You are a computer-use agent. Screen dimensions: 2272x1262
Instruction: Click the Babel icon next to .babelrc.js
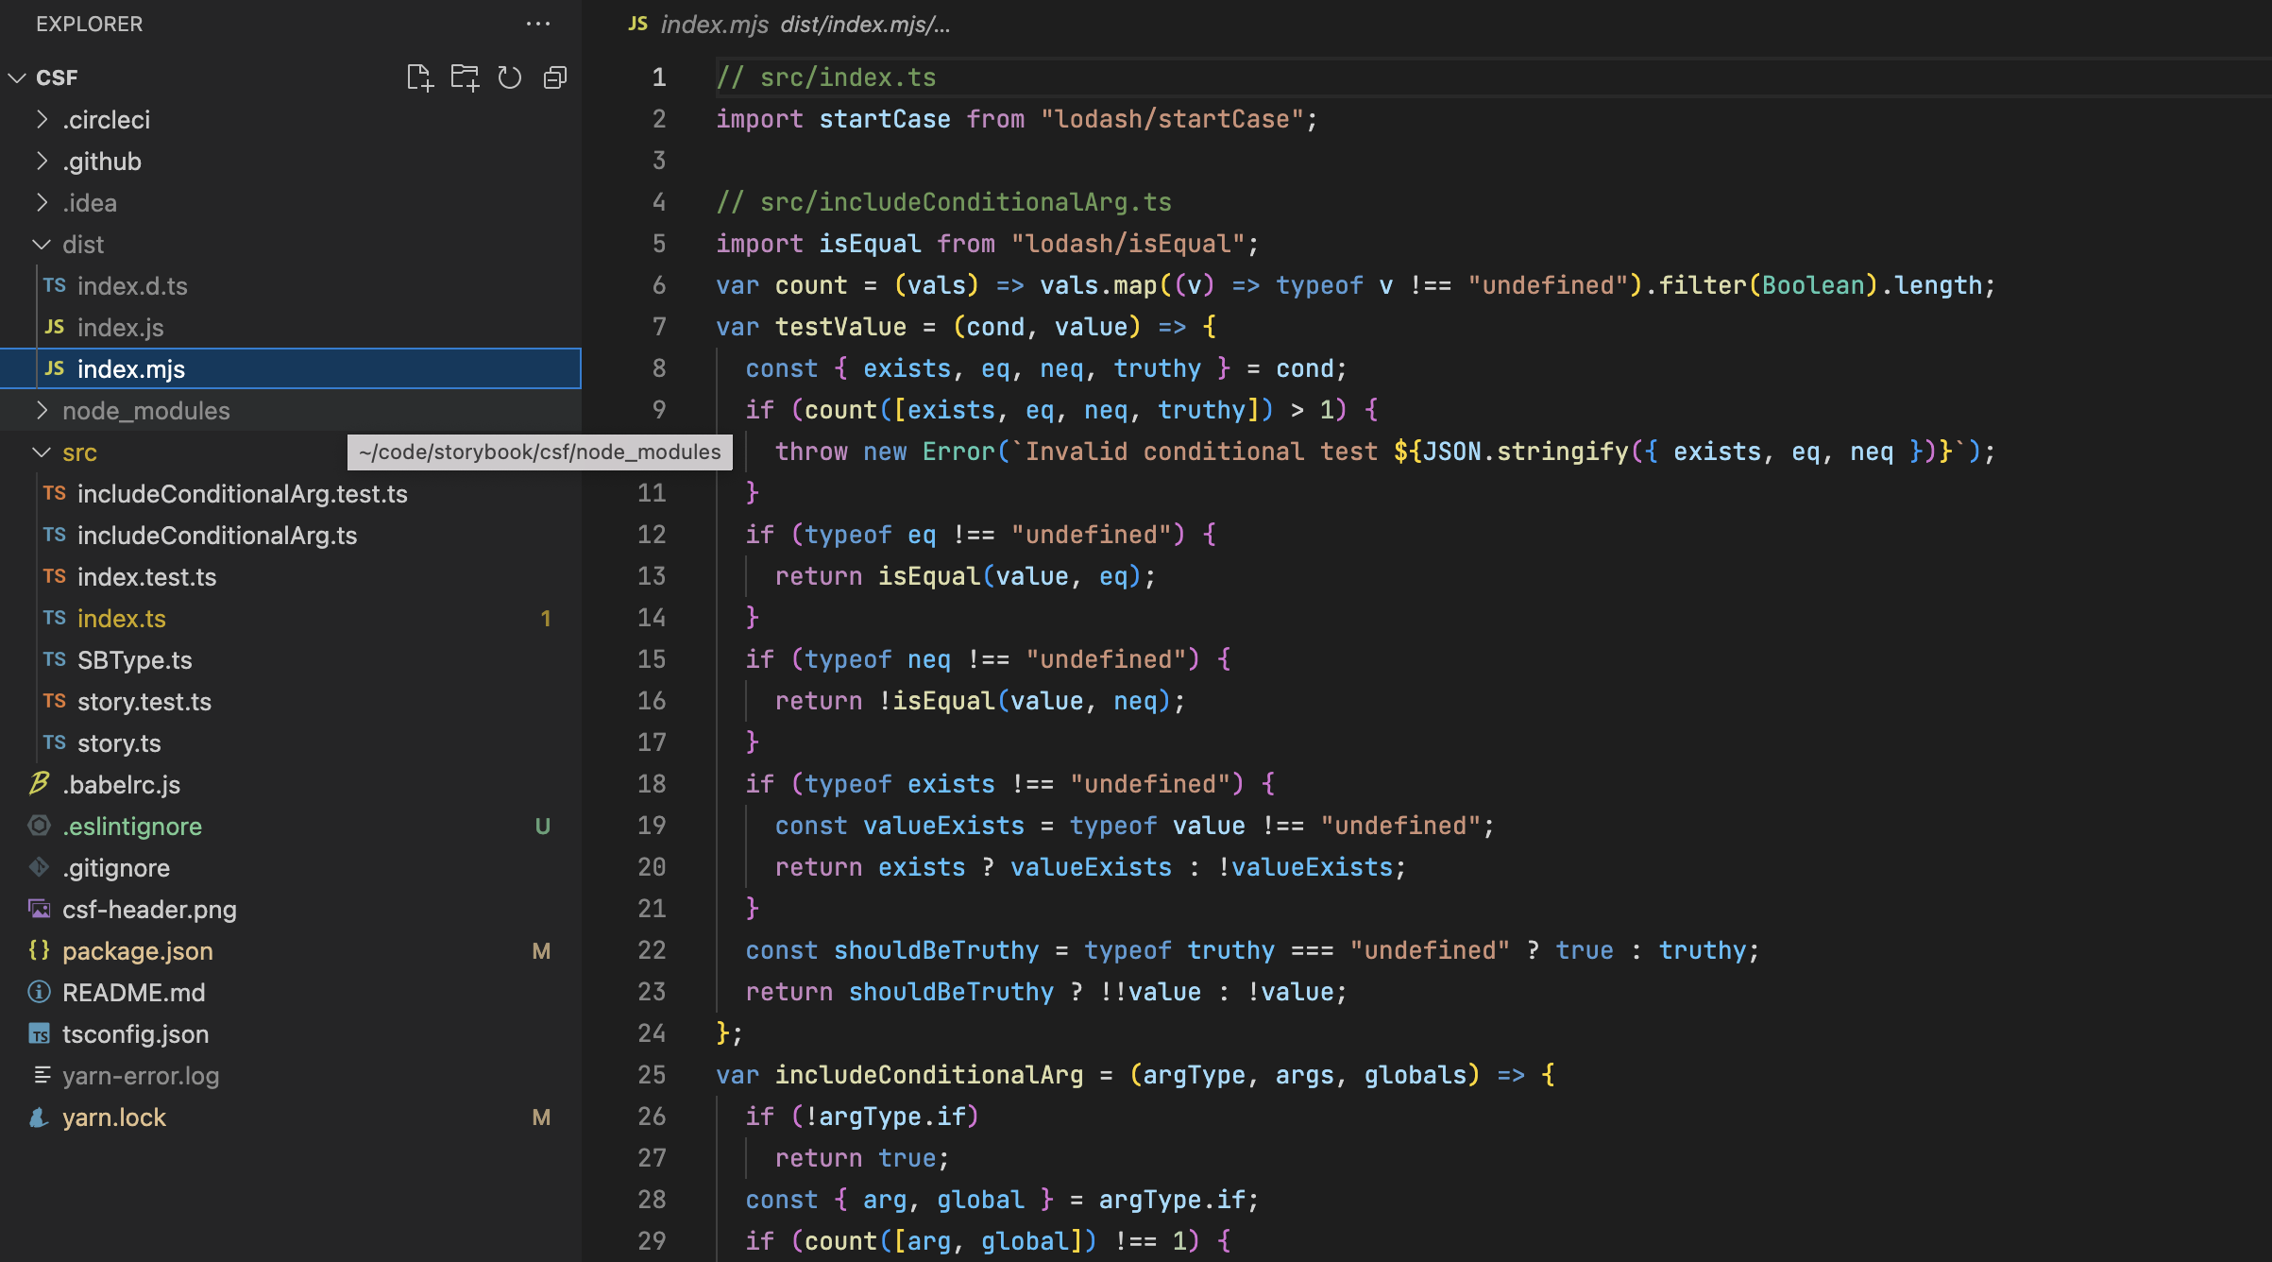39,784
